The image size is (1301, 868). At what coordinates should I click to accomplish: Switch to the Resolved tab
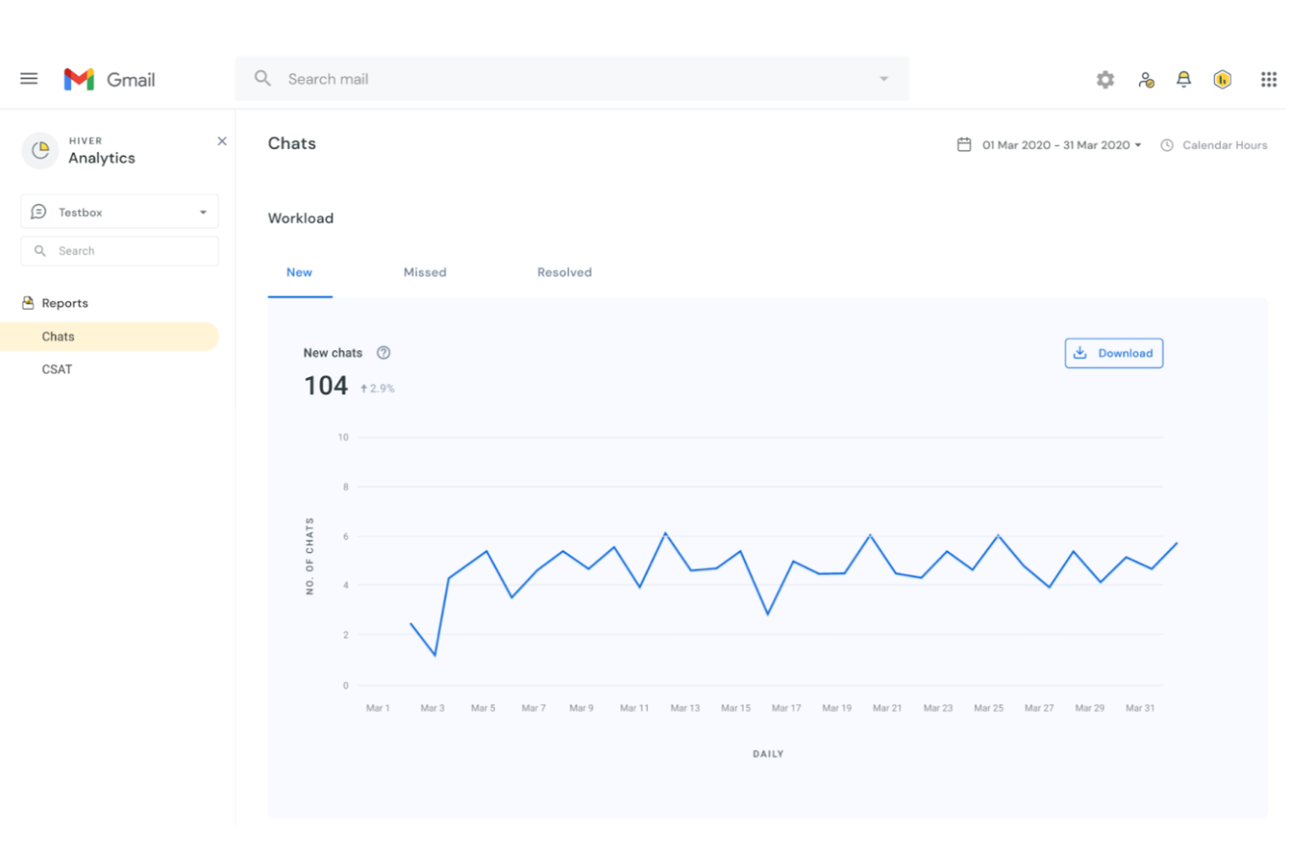(x=564, y=273)
